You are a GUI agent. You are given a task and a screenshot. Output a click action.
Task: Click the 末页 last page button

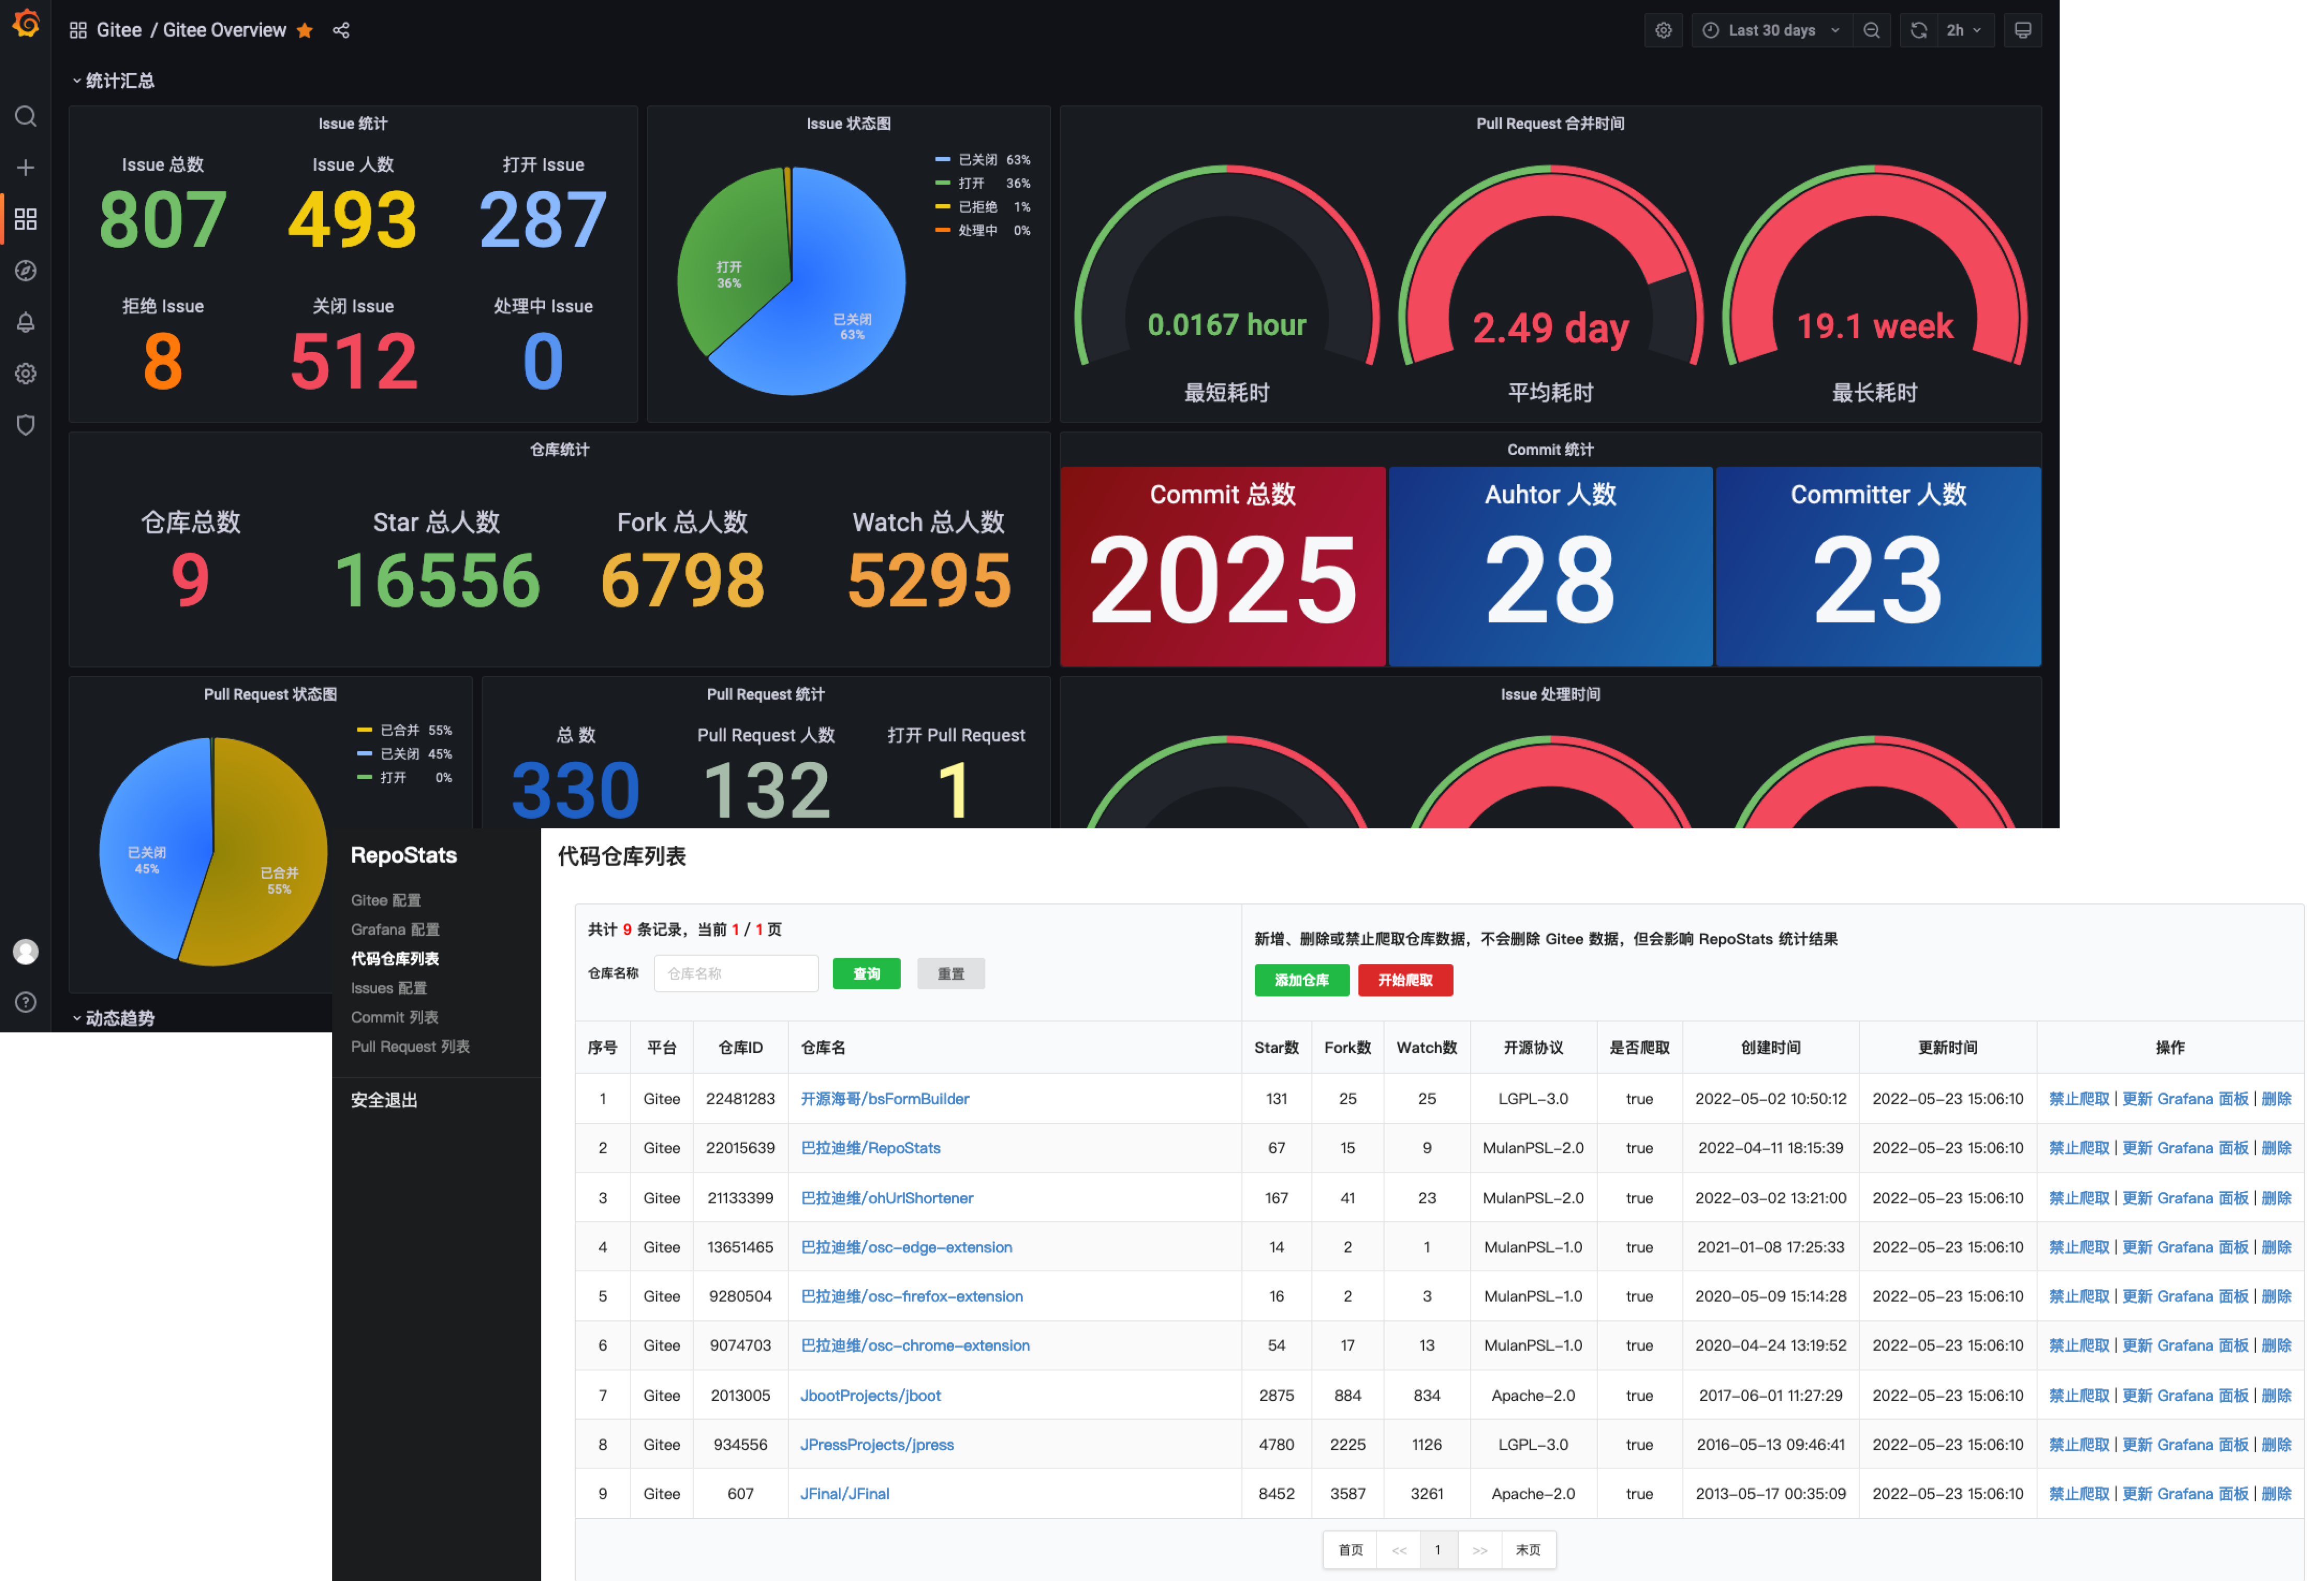pos(1528,1549)
